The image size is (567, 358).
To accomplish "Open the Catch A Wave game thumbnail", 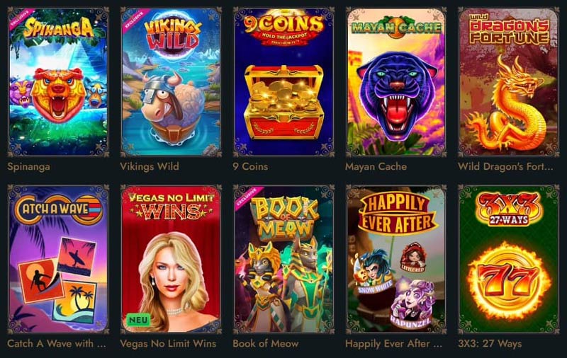I will click(58, 259).
